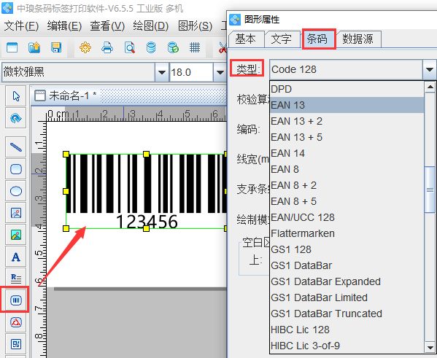The image size is (437, 358).
Task: Choose EAN 14 barcode type
Action: pos(347,153)
